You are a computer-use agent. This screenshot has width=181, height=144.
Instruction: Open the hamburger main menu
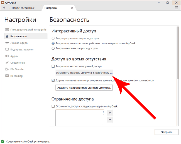click(176, 8)
